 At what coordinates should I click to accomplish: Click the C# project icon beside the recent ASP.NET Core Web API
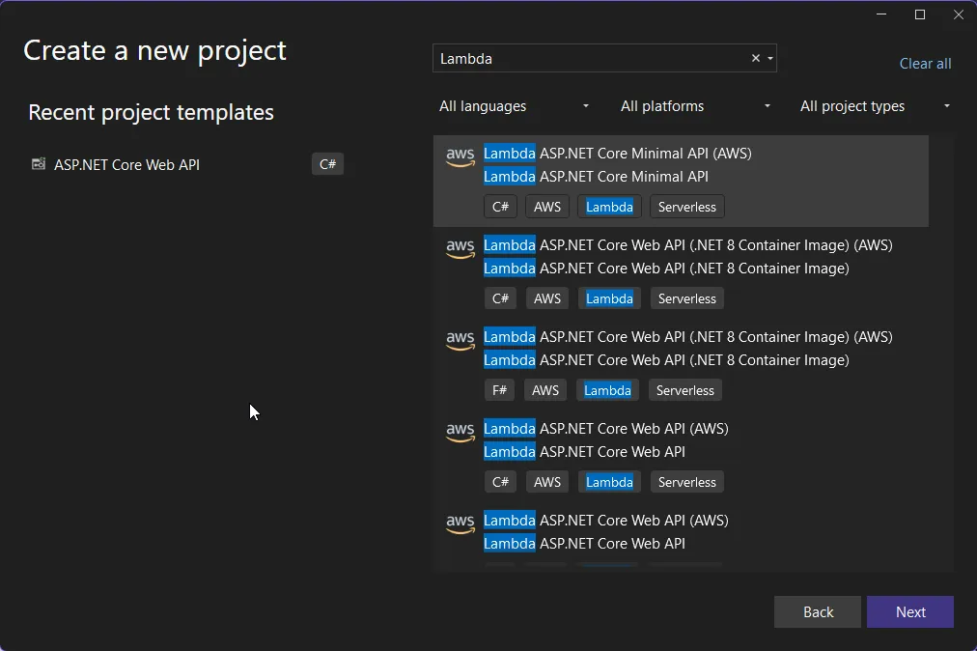(38, 164)
